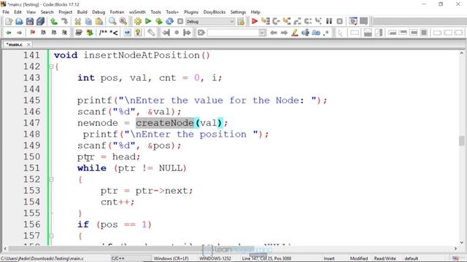Open the Search menu
The height and width of the screenshot is (262, 467).
pyautogui.click(x=47, y=12)
